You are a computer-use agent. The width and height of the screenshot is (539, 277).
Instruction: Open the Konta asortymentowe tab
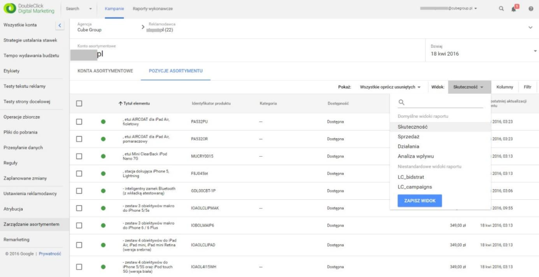click(105, 71)
